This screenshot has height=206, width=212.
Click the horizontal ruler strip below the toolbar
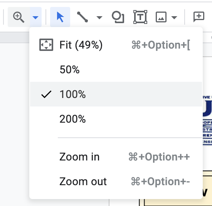coord(15,38)
